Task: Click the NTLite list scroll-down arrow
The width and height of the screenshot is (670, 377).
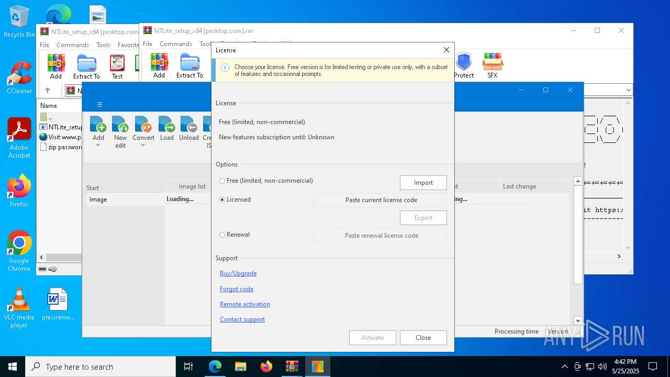Action: [x=578, y=321]
